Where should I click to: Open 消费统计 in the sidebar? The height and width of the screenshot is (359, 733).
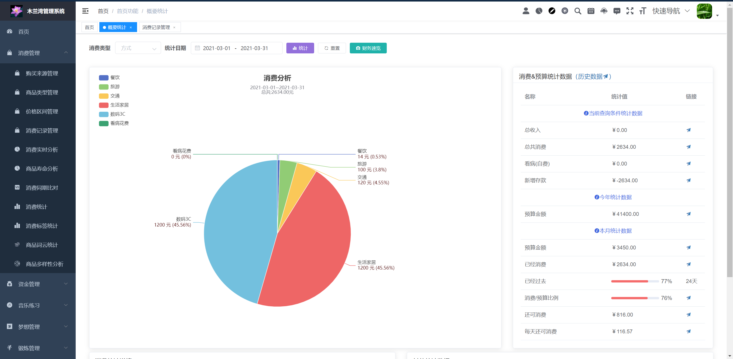[38, 206]
